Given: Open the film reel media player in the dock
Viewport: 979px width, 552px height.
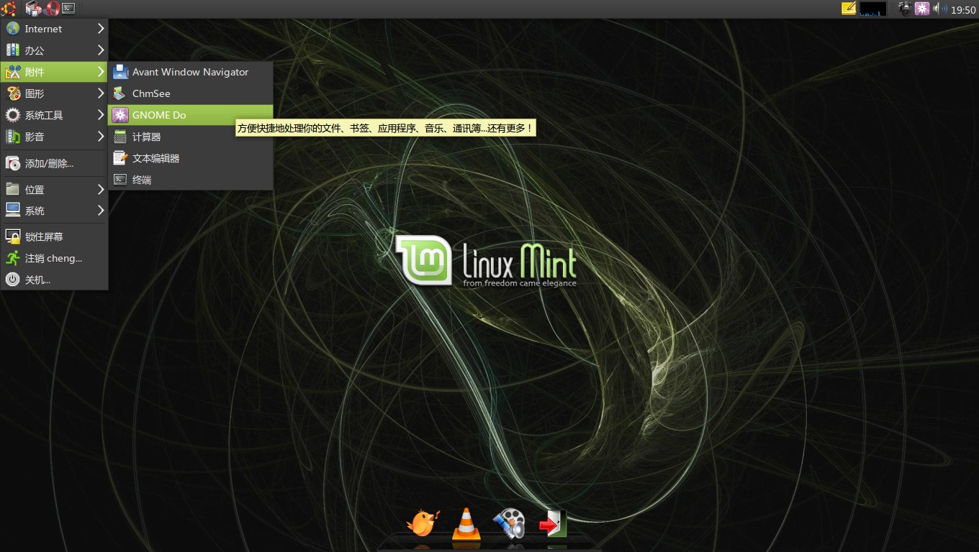Looking at the screenshot, I should click(x=509, y=523).
